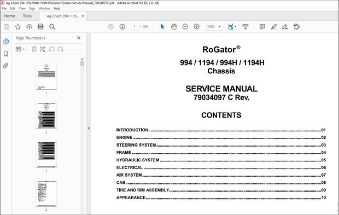Viewport: 339px width, 215px height.
Task: Click APPEARANCE contents entry
Action: (221, 197)
